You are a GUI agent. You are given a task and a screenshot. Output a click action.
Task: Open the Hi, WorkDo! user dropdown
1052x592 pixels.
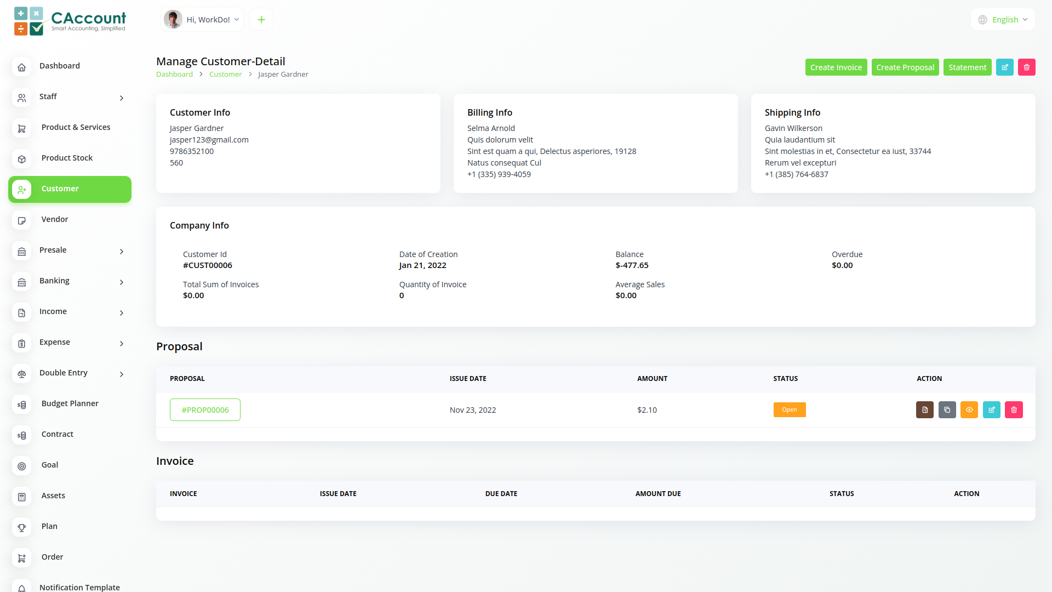(x=203, y=20)
